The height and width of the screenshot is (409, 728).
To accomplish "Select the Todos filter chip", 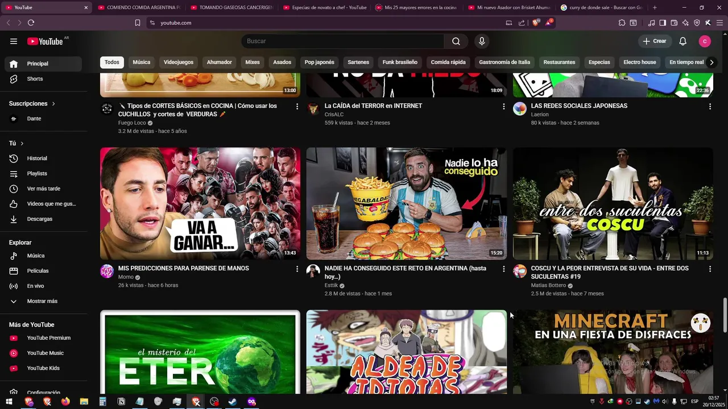I will 112,62.
